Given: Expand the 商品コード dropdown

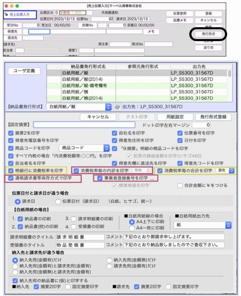Looking at the screenshot, I should click(84, 148).
